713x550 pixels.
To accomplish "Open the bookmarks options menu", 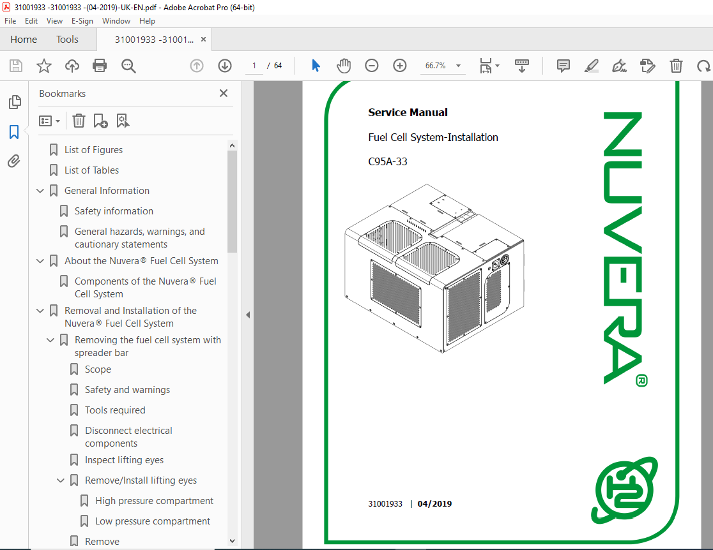I will [49, 121].
